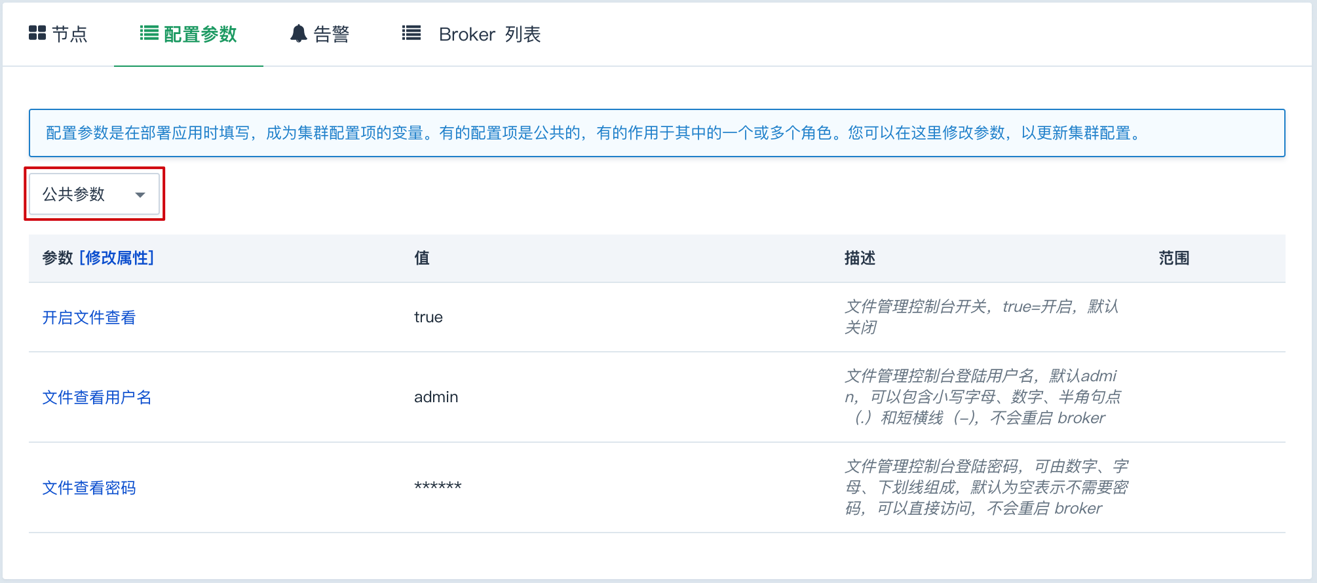Click the list icon beside 配置参数
1317x583 pixels.
149,33
